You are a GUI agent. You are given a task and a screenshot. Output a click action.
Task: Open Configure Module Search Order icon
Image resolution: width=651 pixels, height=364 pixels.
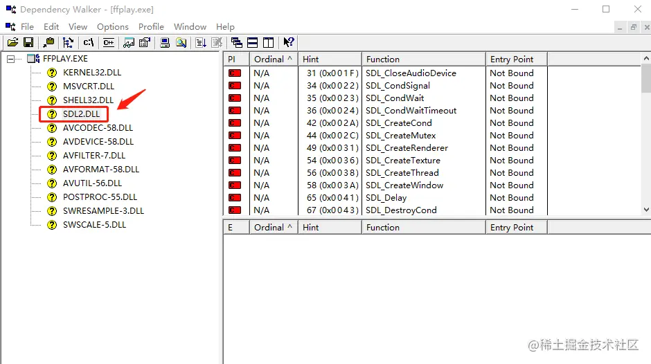[x=181, y=42]
